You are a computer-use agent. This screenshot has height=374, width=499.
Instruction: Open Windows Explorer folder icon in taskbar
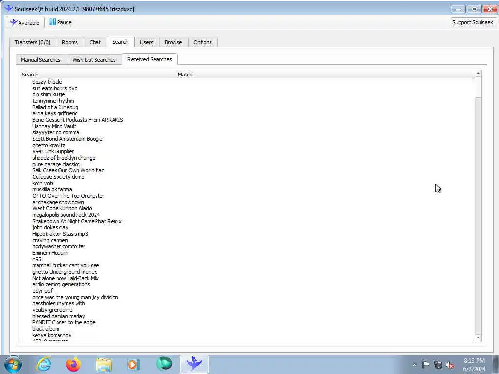coord(104,364)
